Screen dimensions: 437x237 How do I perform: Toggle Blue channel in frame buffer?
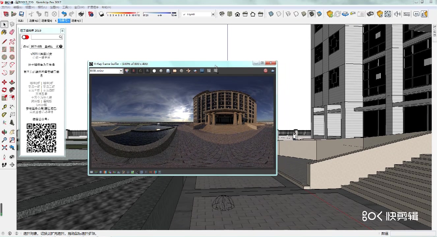coord(147,71)
